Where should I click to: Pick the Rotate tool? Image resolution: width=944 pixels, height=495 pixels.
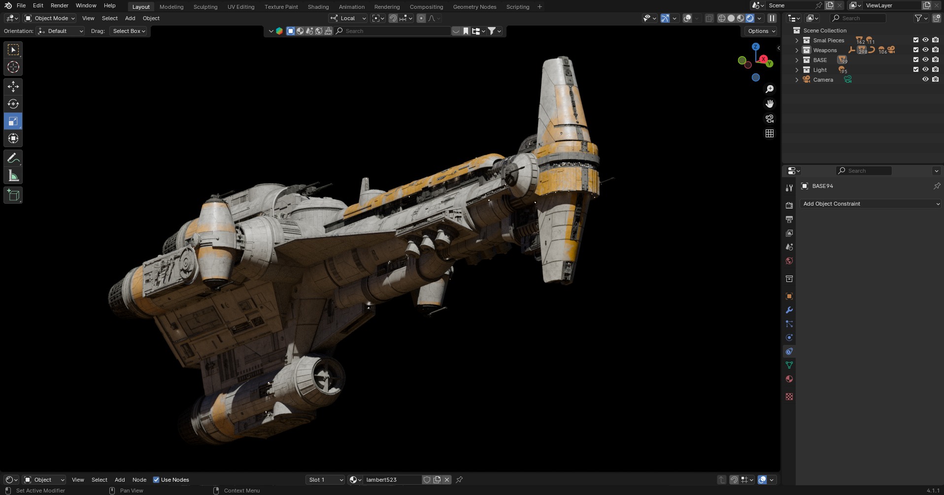(13, 104)
